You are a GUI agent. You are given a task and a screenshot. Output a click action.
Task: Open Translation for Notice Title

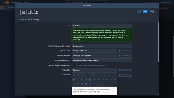(125, 70)
